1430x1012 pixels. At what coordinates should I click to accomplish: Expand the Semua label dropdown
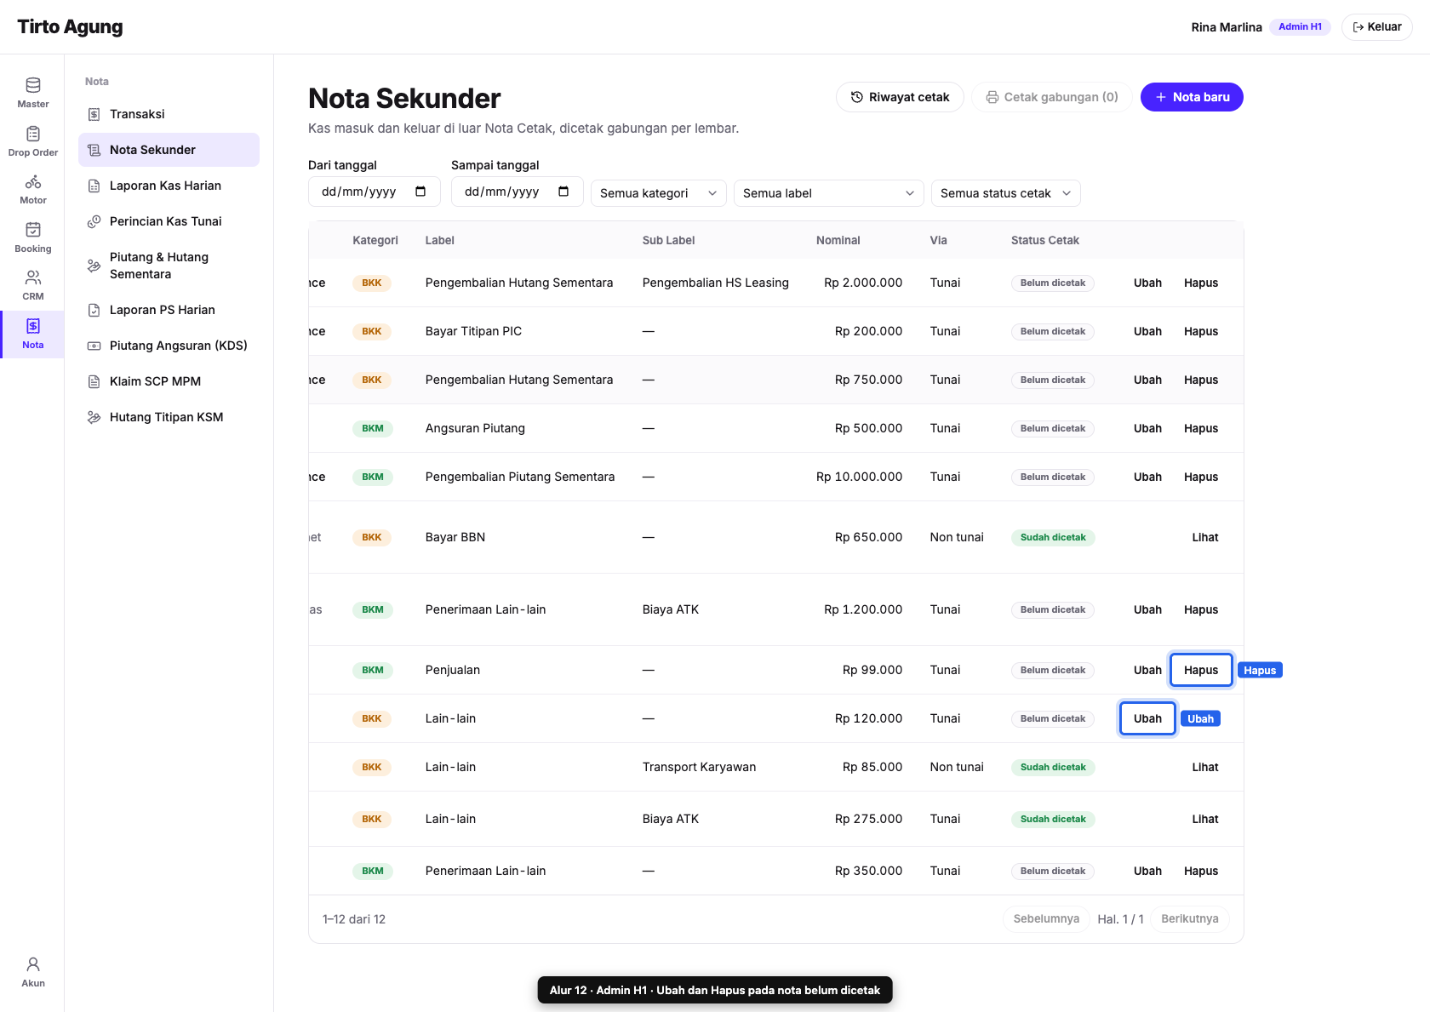click(829, 193)
